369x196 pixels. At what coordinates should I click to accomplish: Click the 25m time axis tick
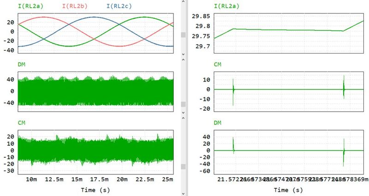tap(167, 179)
